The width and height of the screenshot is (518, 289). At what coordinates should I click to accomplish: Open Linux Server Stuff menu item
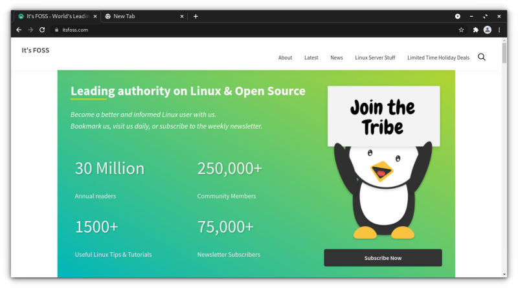(375, 58)
